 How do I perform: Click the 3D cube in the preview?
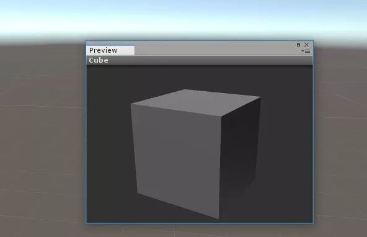click(x=195, y=154)
